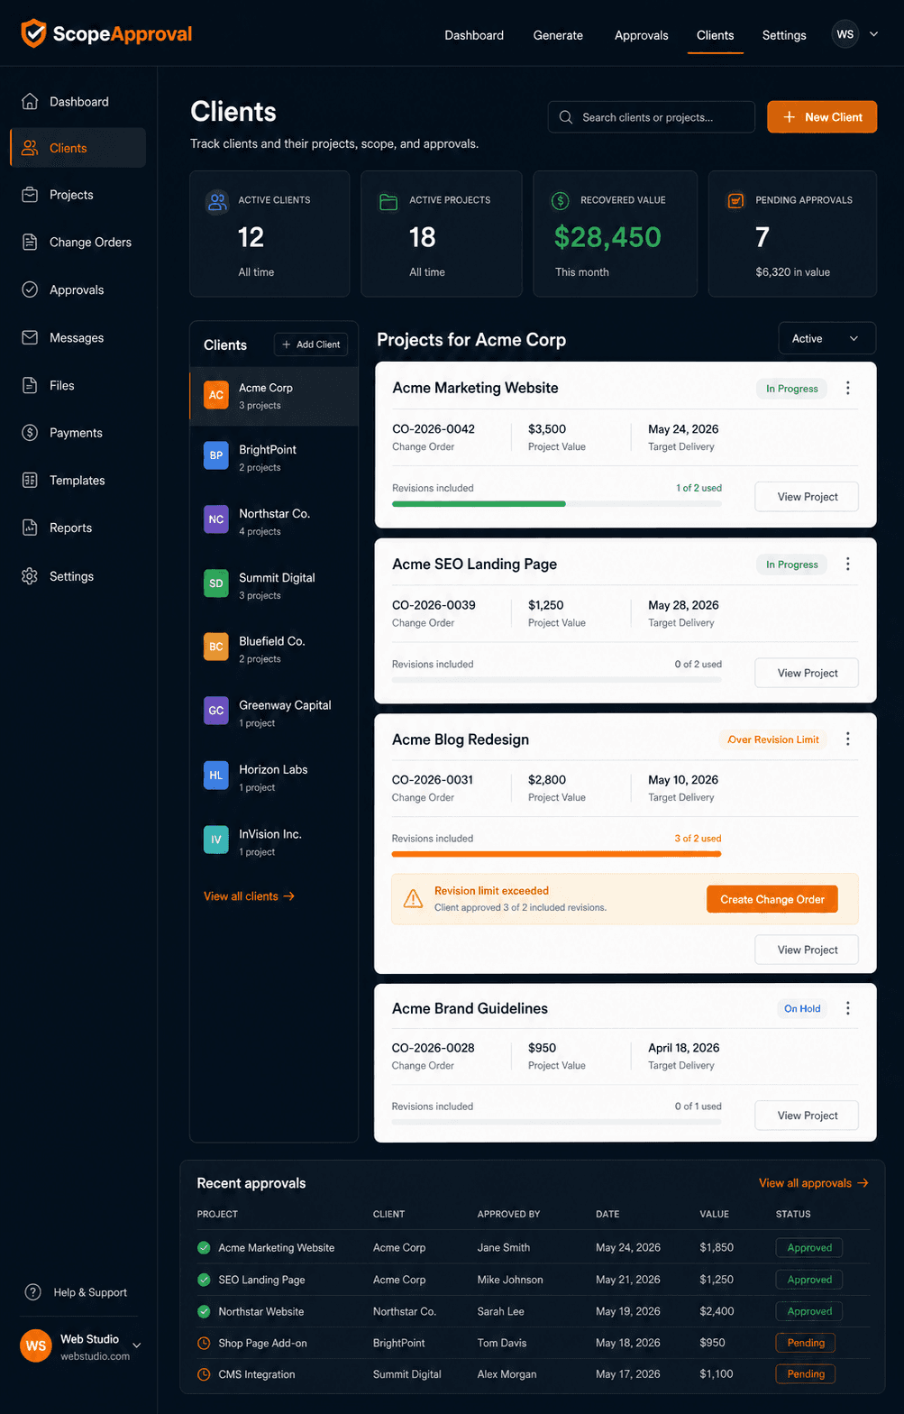Click the Recovered Value dollar icon

click(x=560, y=200)
